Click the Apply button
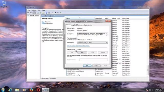The height and width of the screenshot is (92, 164). click(106, 66)
